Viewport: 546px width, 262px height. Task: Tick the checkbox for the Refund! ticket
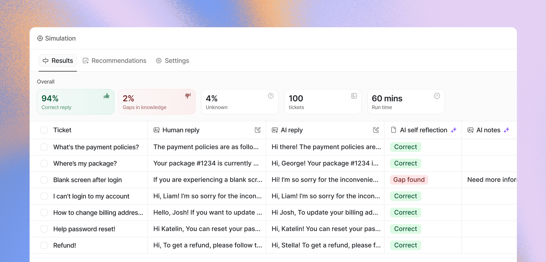click(x=44, y=245)
